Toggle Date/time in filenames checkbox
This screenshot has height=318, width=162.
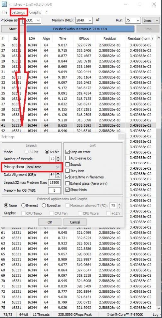click(67, 177)
